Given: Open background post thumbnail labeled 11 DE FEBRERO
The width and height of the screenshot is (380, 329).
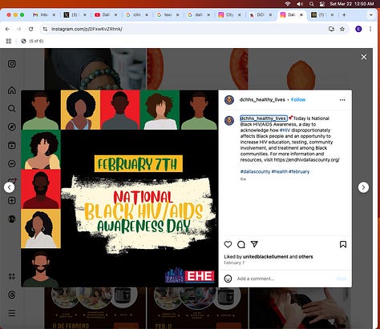Looking at the screenshot, I should tap(95, 308).
